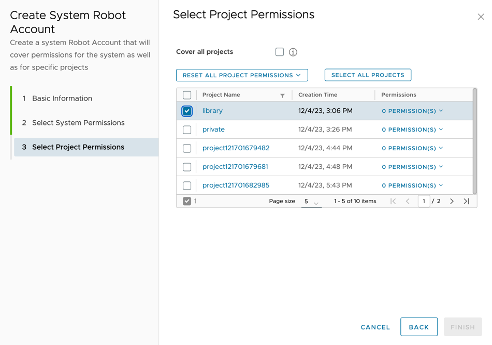Click the Select All Projects button

368,75
